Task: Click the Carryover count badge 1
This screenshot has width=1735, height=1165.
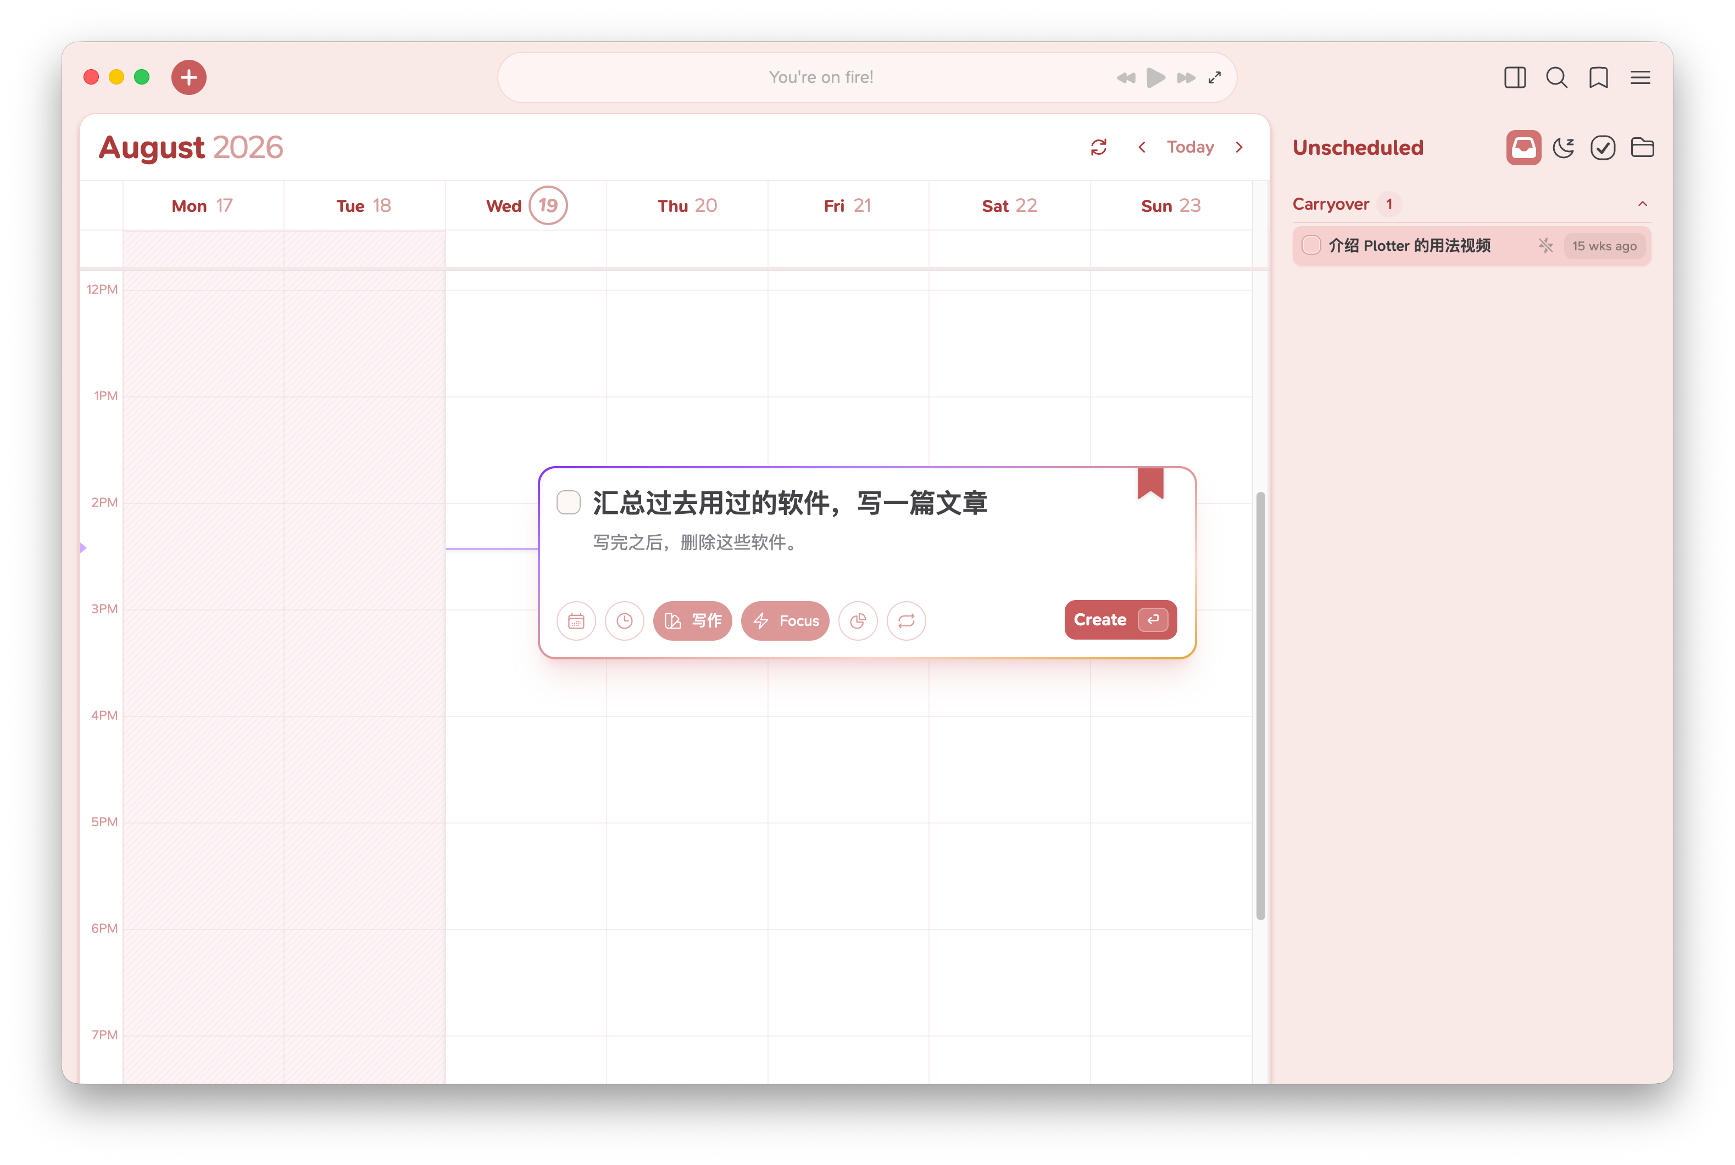Action: point(1388,204)
